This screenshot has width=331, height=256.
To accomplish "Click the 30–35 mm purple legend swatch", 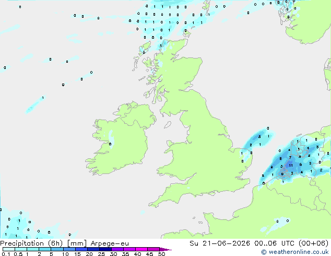I will coord(117,249).
